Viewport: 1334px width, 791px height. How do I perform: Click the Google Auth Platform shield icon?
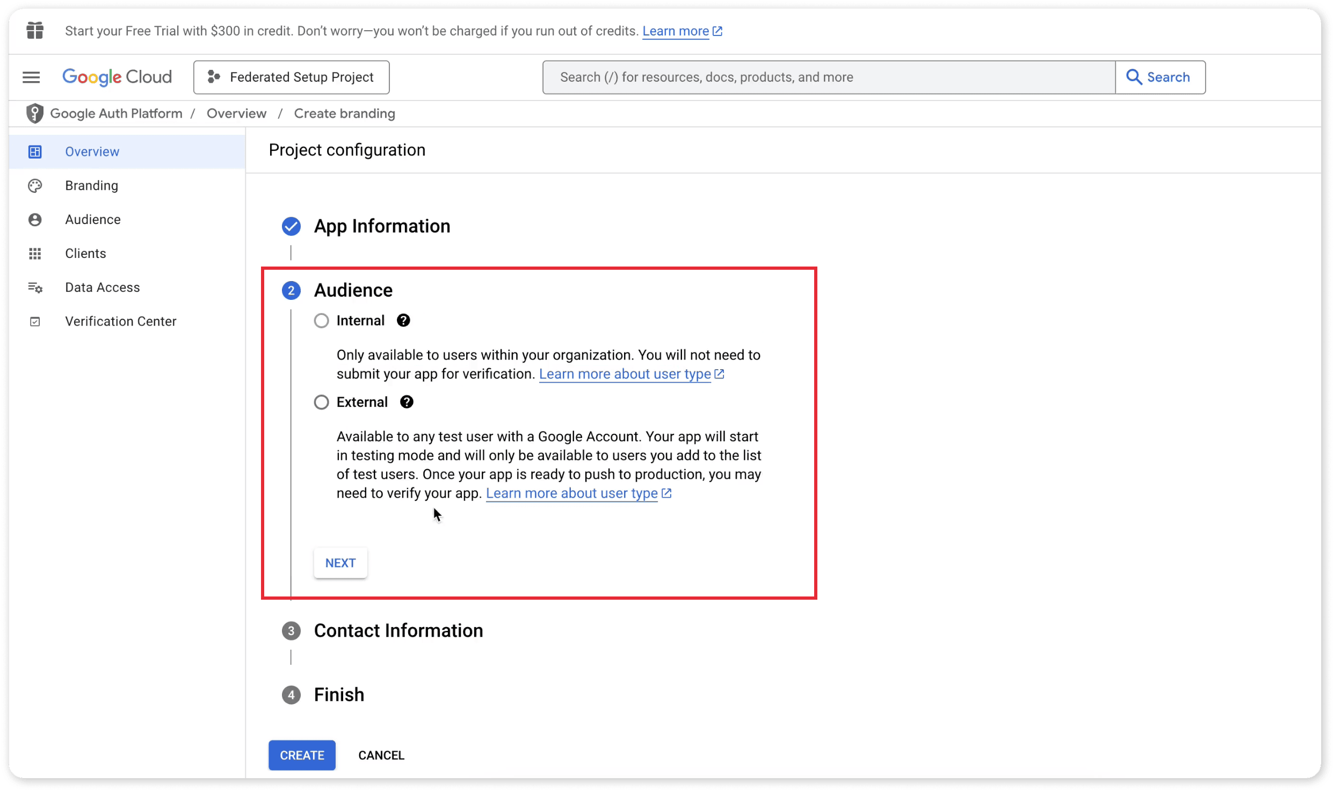pos(35,113)
